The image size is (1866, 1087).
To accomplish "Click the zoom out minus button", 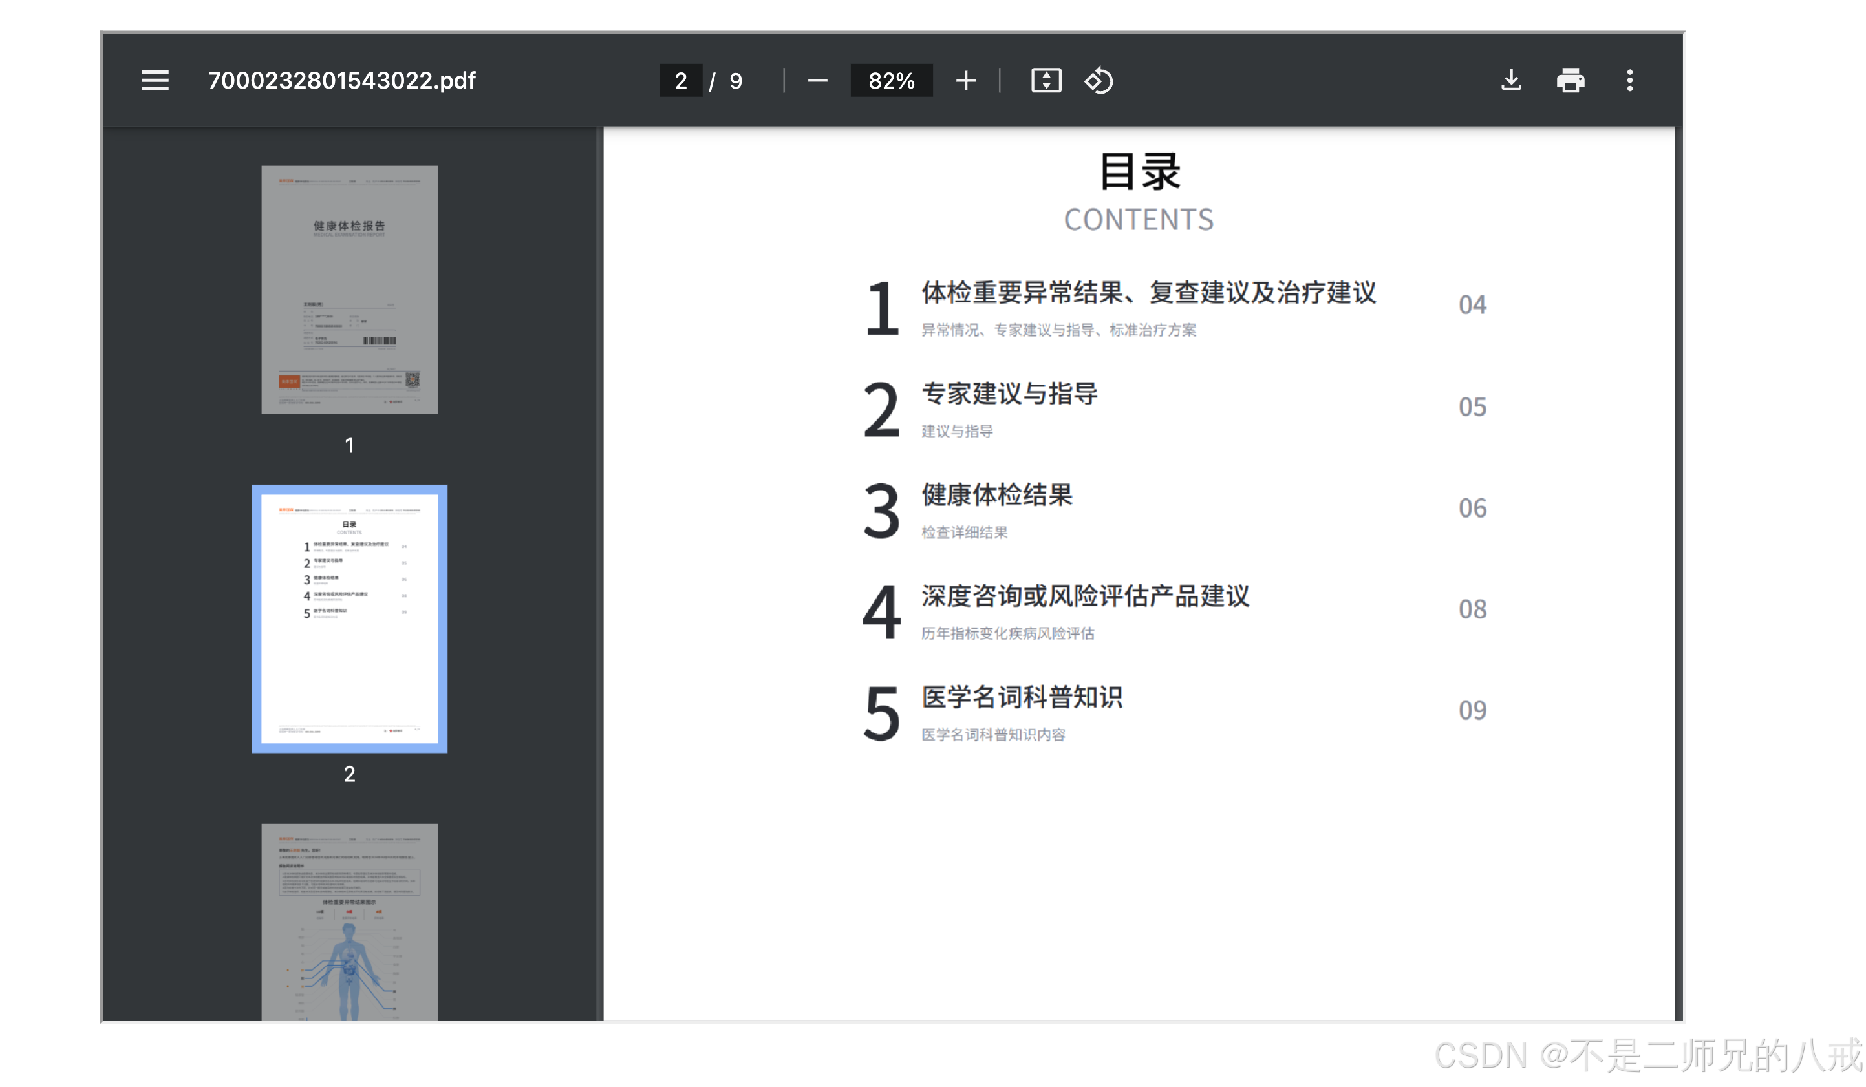I will pos(817,80).
